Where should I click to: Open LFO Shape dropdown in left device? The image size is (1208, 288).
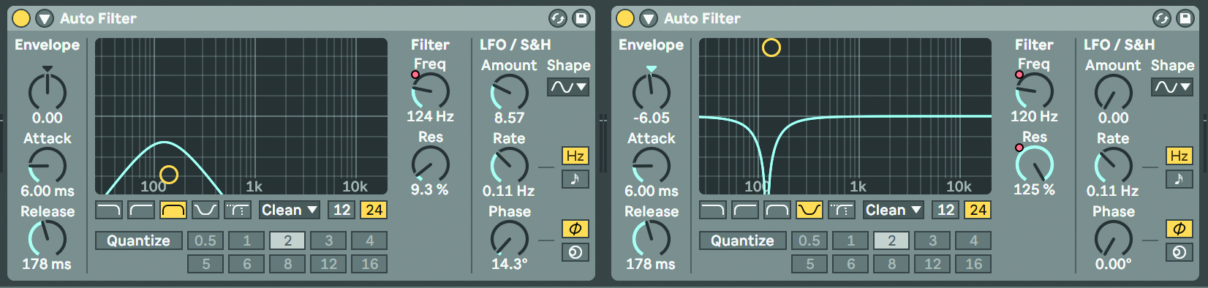568,87
